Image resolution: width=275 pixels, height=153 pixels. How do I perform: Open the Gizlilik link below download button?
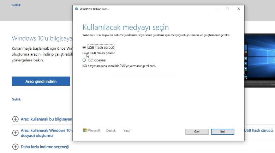(x=16, y=99)
